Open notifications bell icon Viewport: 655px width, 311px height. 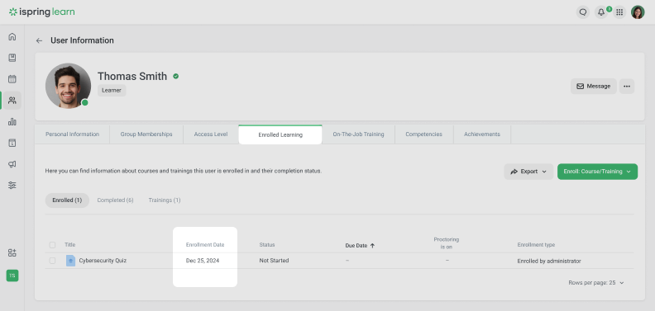coord(601,12)
